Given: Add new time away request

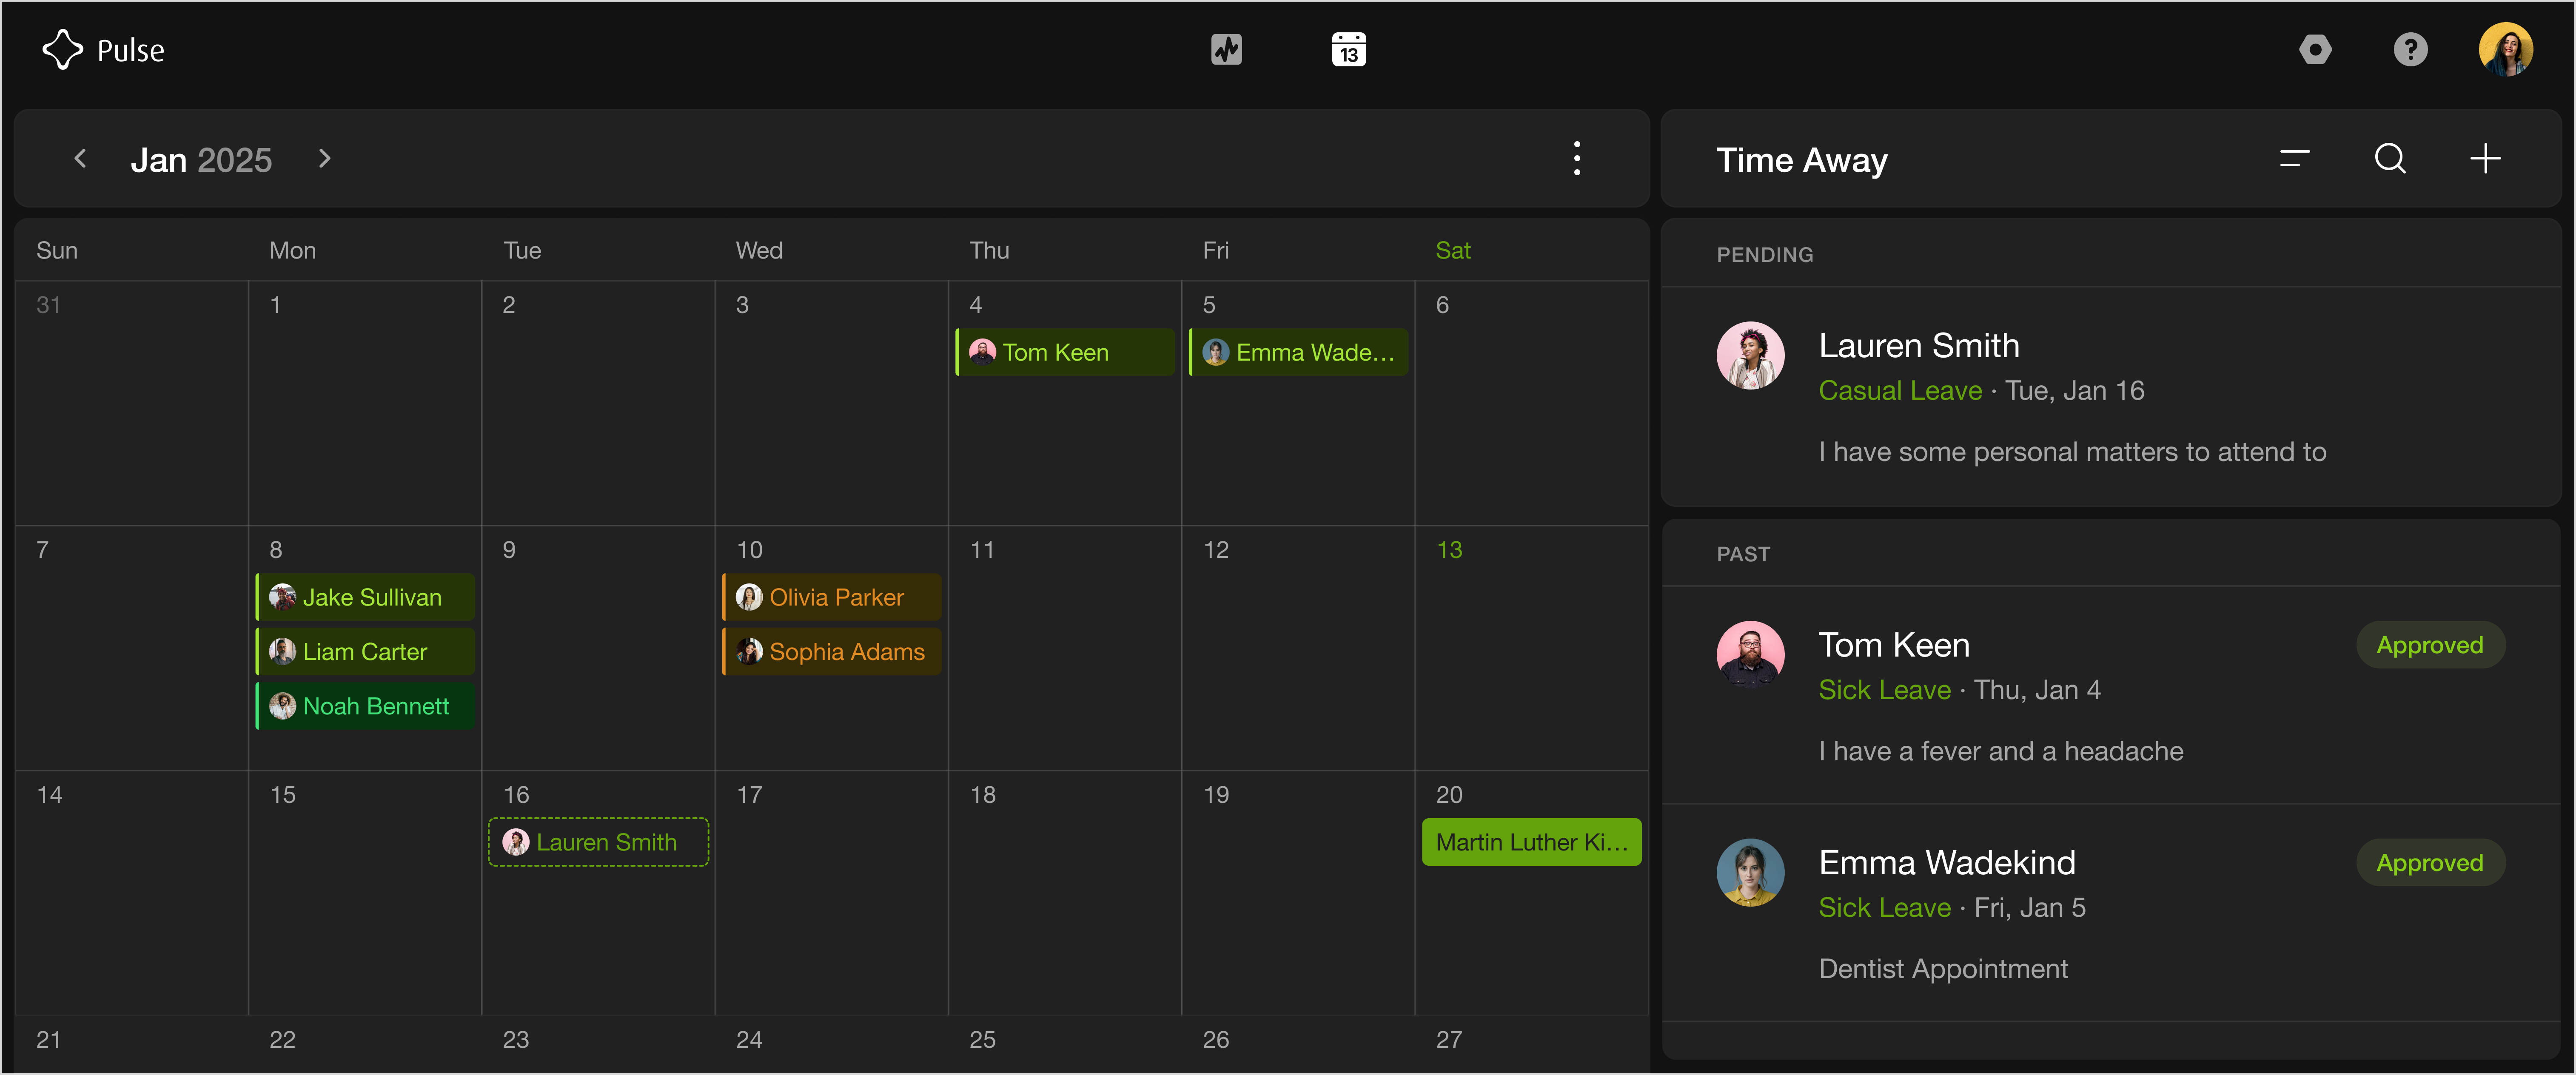Looking at the screenshot, I should pyautogui.click(x=2485, y=158).
